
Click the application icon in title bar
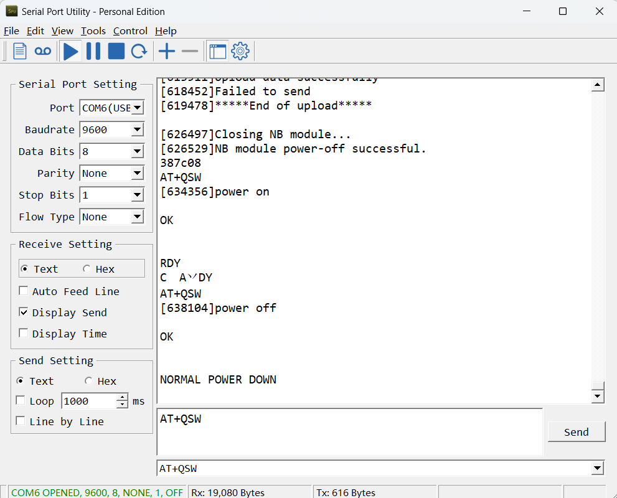click(12, 11)
